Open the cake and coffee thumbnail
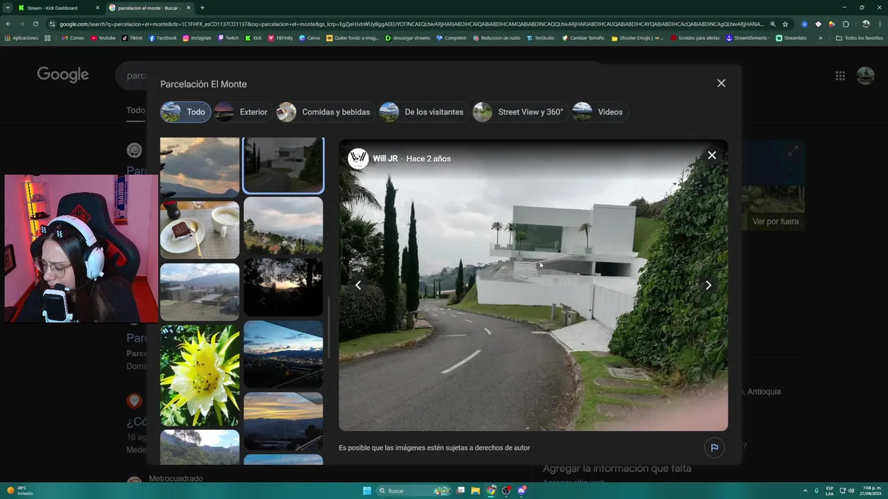Viewport: 888px width, 499px height. click(x=200, y=229)
